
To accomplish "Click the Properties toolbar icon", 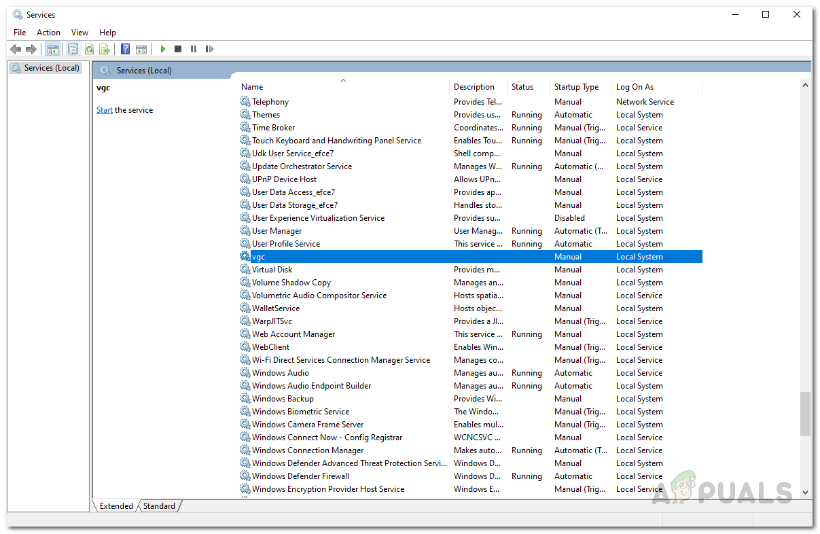I will [x=73, y=49].
